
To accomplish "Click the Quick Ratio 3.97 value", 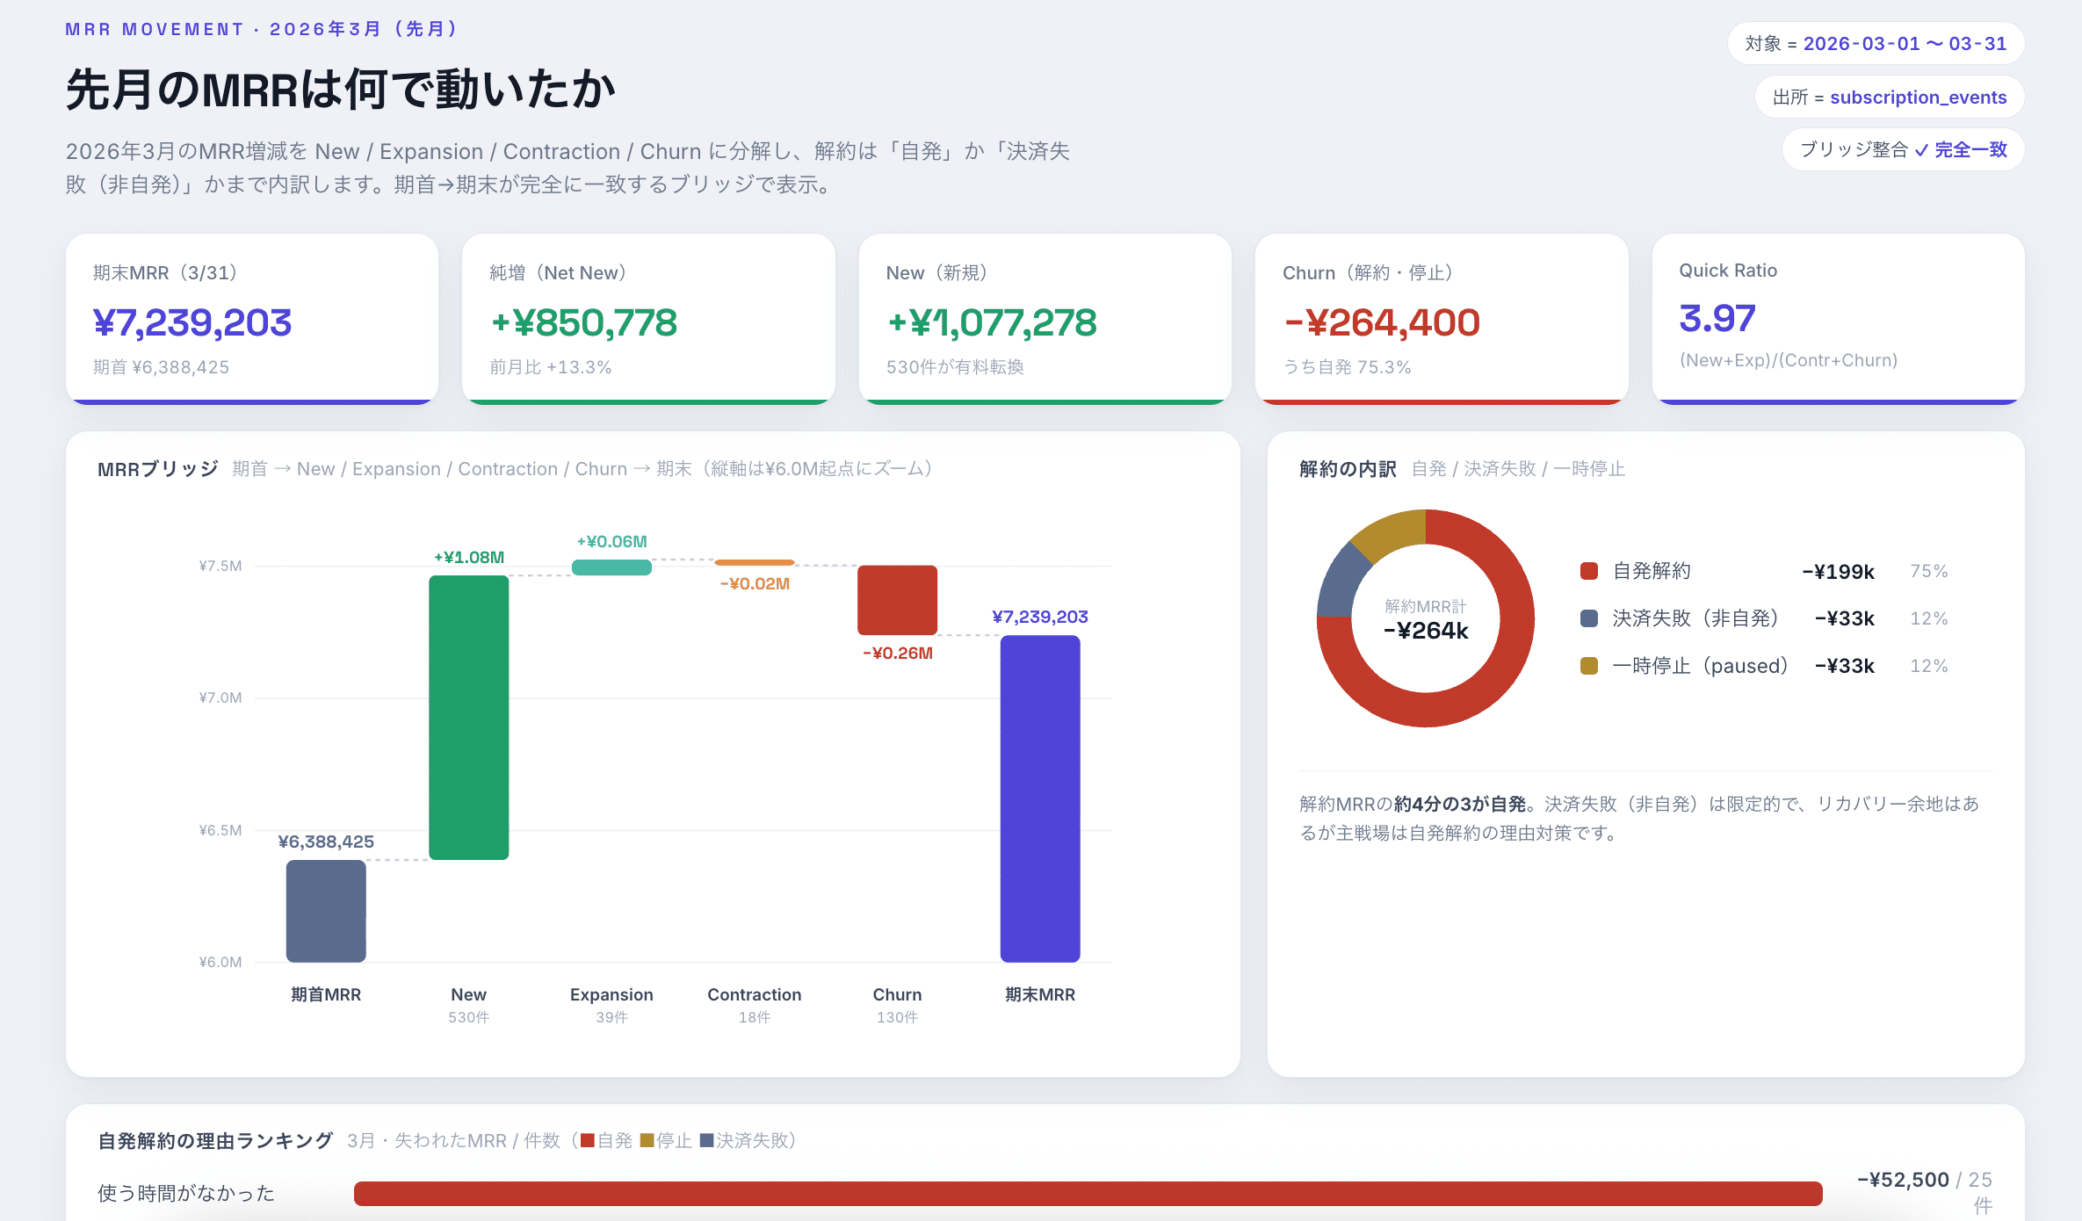I will [x=1717, y=318].
